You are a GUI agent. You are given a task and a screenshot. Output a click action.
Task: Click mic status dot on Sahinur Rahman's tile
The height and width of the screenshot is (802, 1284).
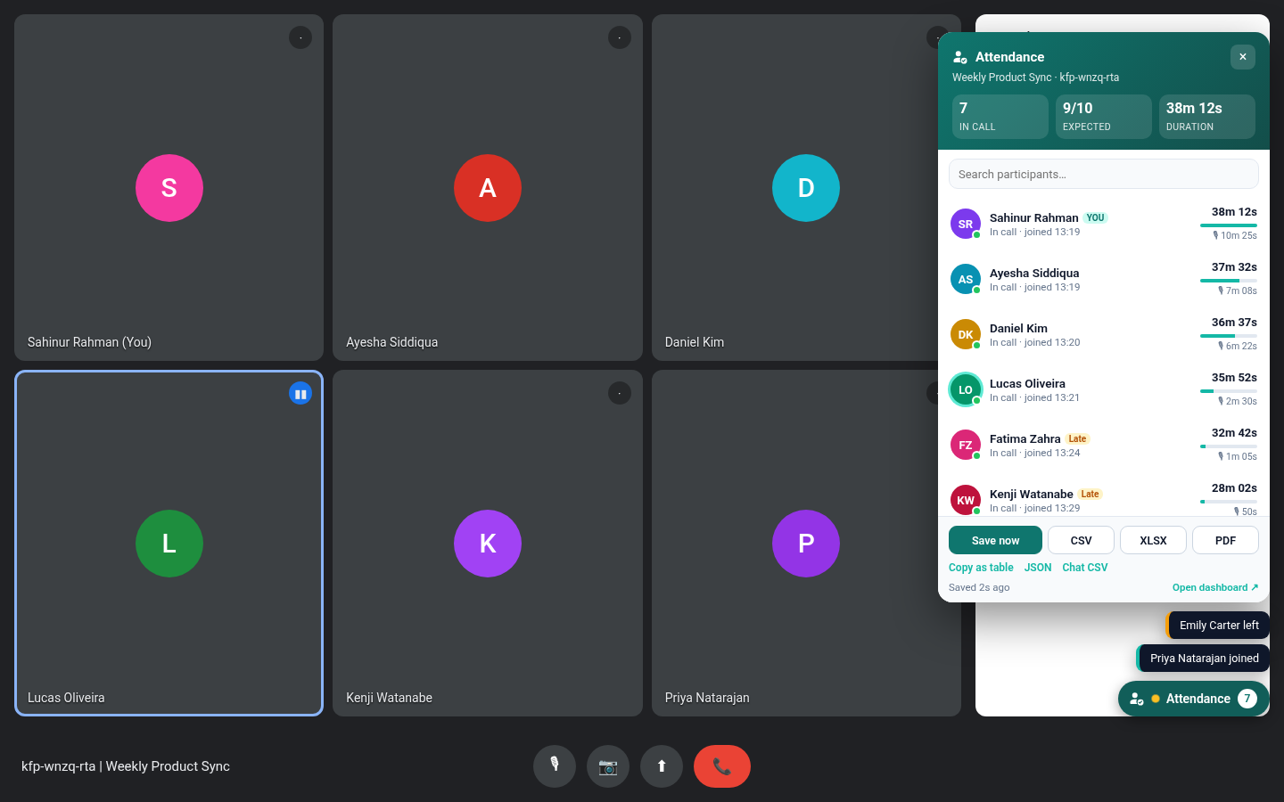pos(300,37)
